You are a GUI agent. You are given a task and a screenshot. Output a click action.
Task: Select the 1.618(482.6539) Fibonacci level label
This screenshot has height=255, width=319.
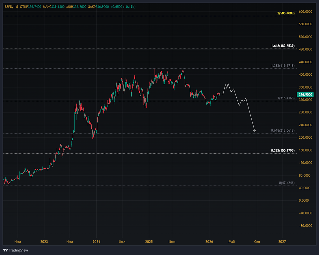point(283,46)
